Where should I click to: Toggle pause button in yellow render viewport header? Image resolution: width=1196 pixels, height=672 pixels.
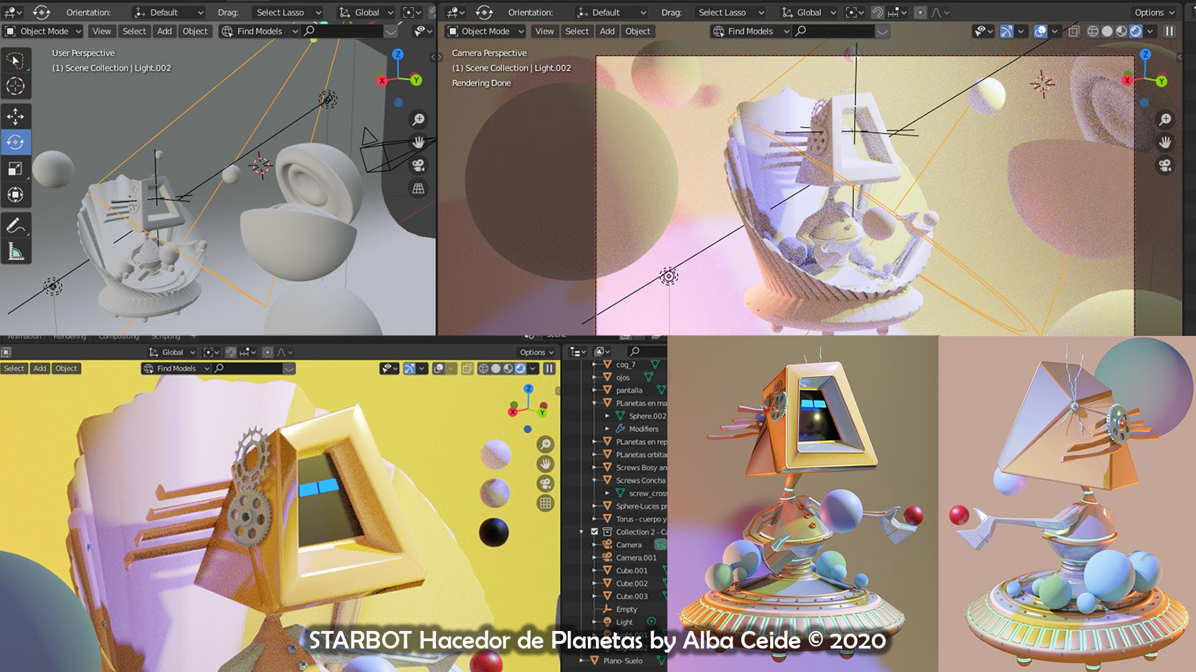pos(549,368)
